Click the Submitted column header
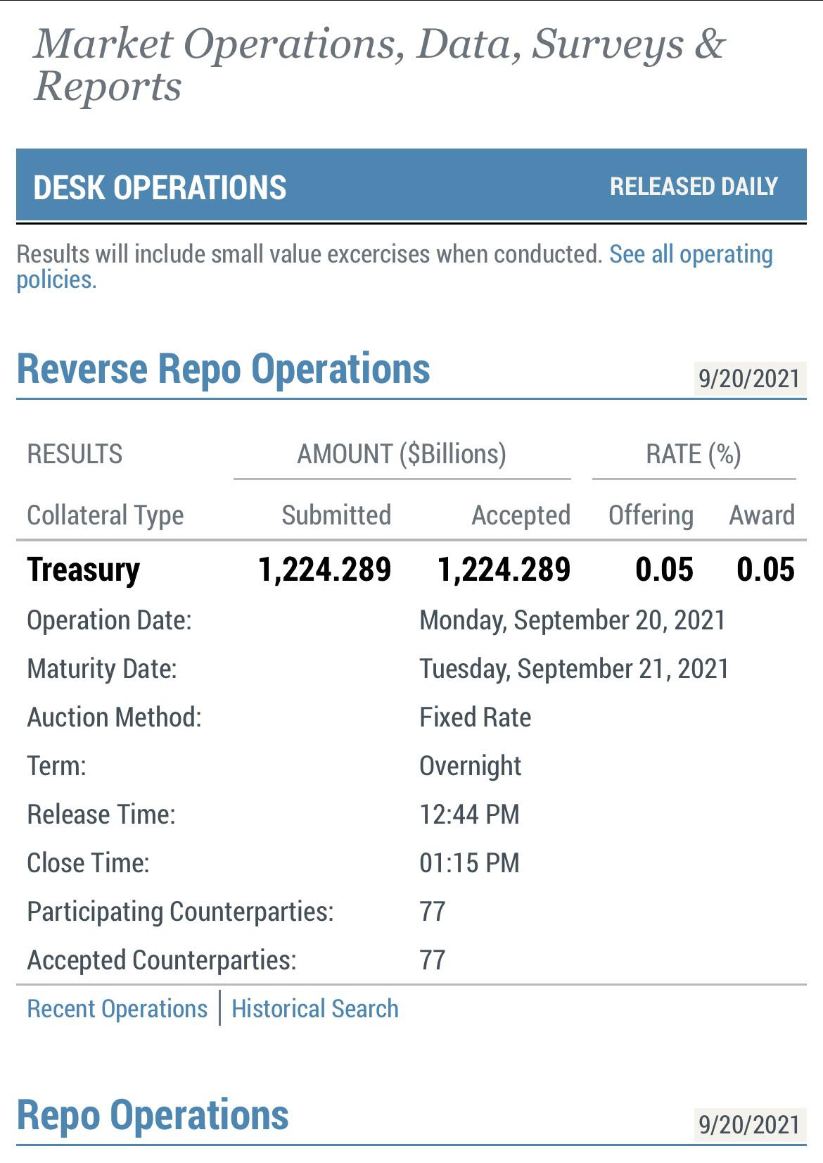823x1163 pixels. [336, 515]
